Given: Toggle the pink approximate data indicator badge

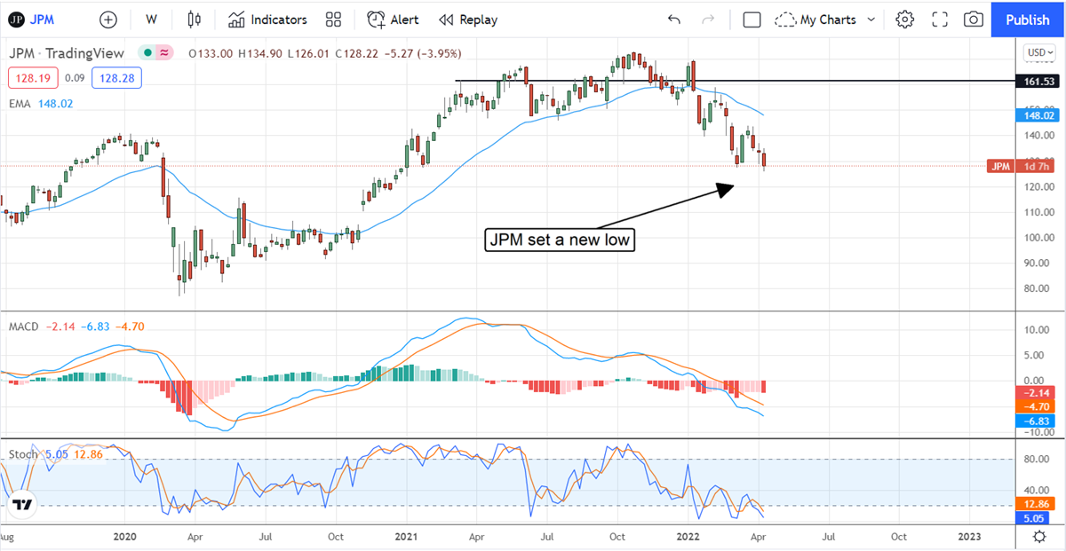Looking at the screenshot, I should 164,53.
